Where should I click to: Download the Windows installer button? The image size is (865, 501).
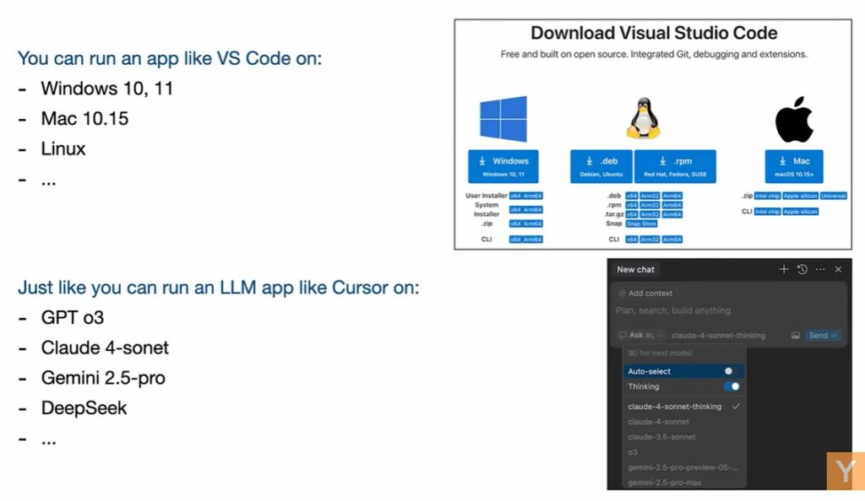pos(503,165)
